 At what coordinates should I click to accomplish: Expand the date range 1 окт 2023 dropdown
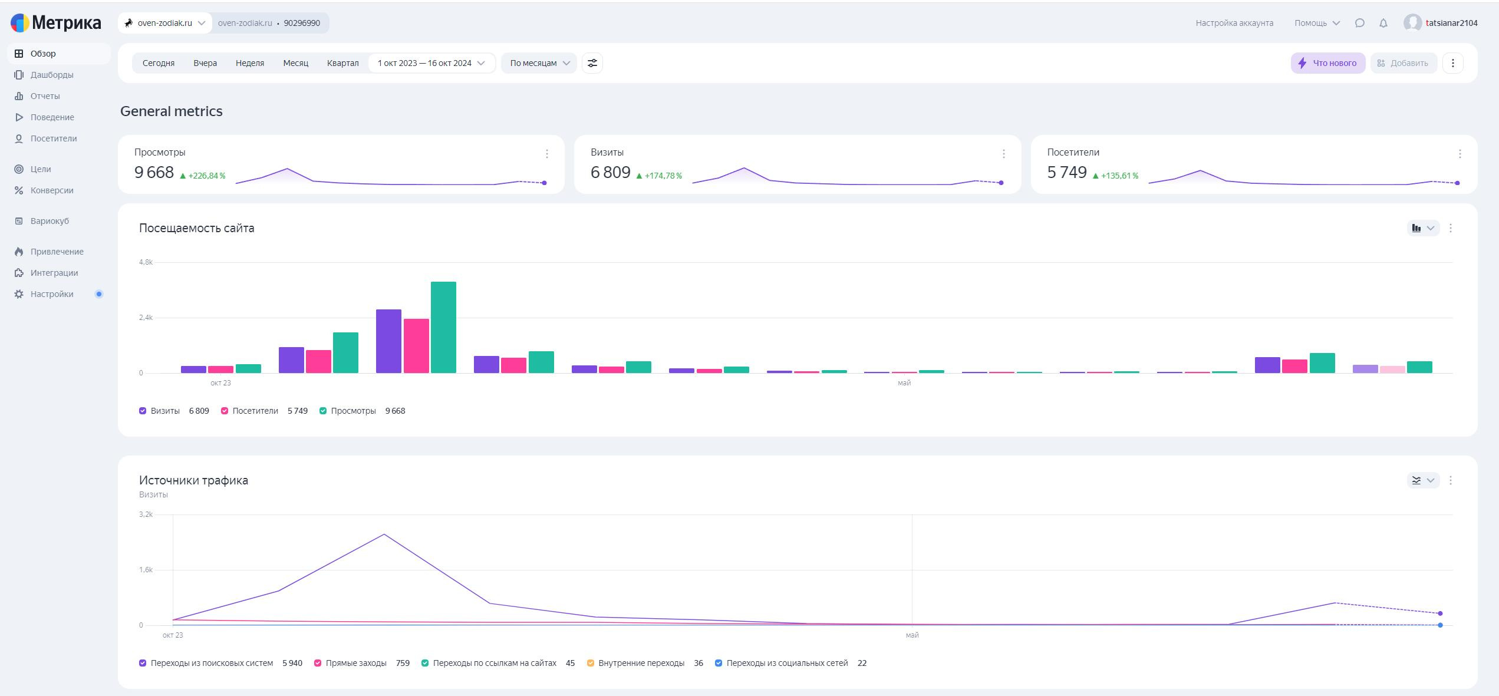click(431, 63)
